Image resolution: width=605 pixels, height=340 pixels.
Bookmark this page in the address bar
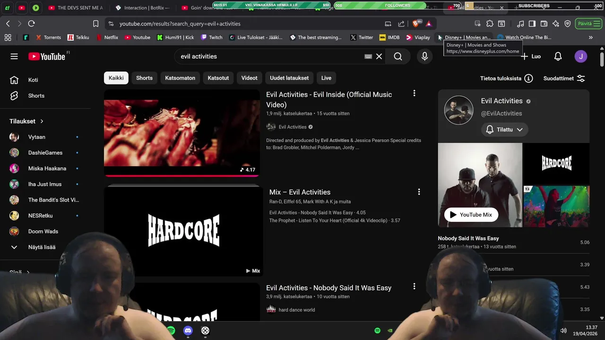point(95,24)
